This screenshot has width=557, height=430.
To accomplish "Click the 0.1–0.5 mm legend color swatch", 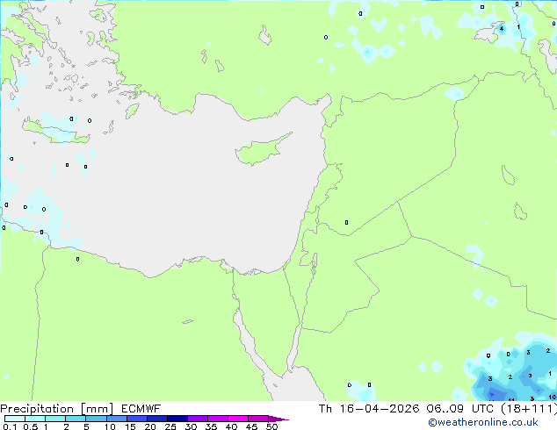I will 15,419.
